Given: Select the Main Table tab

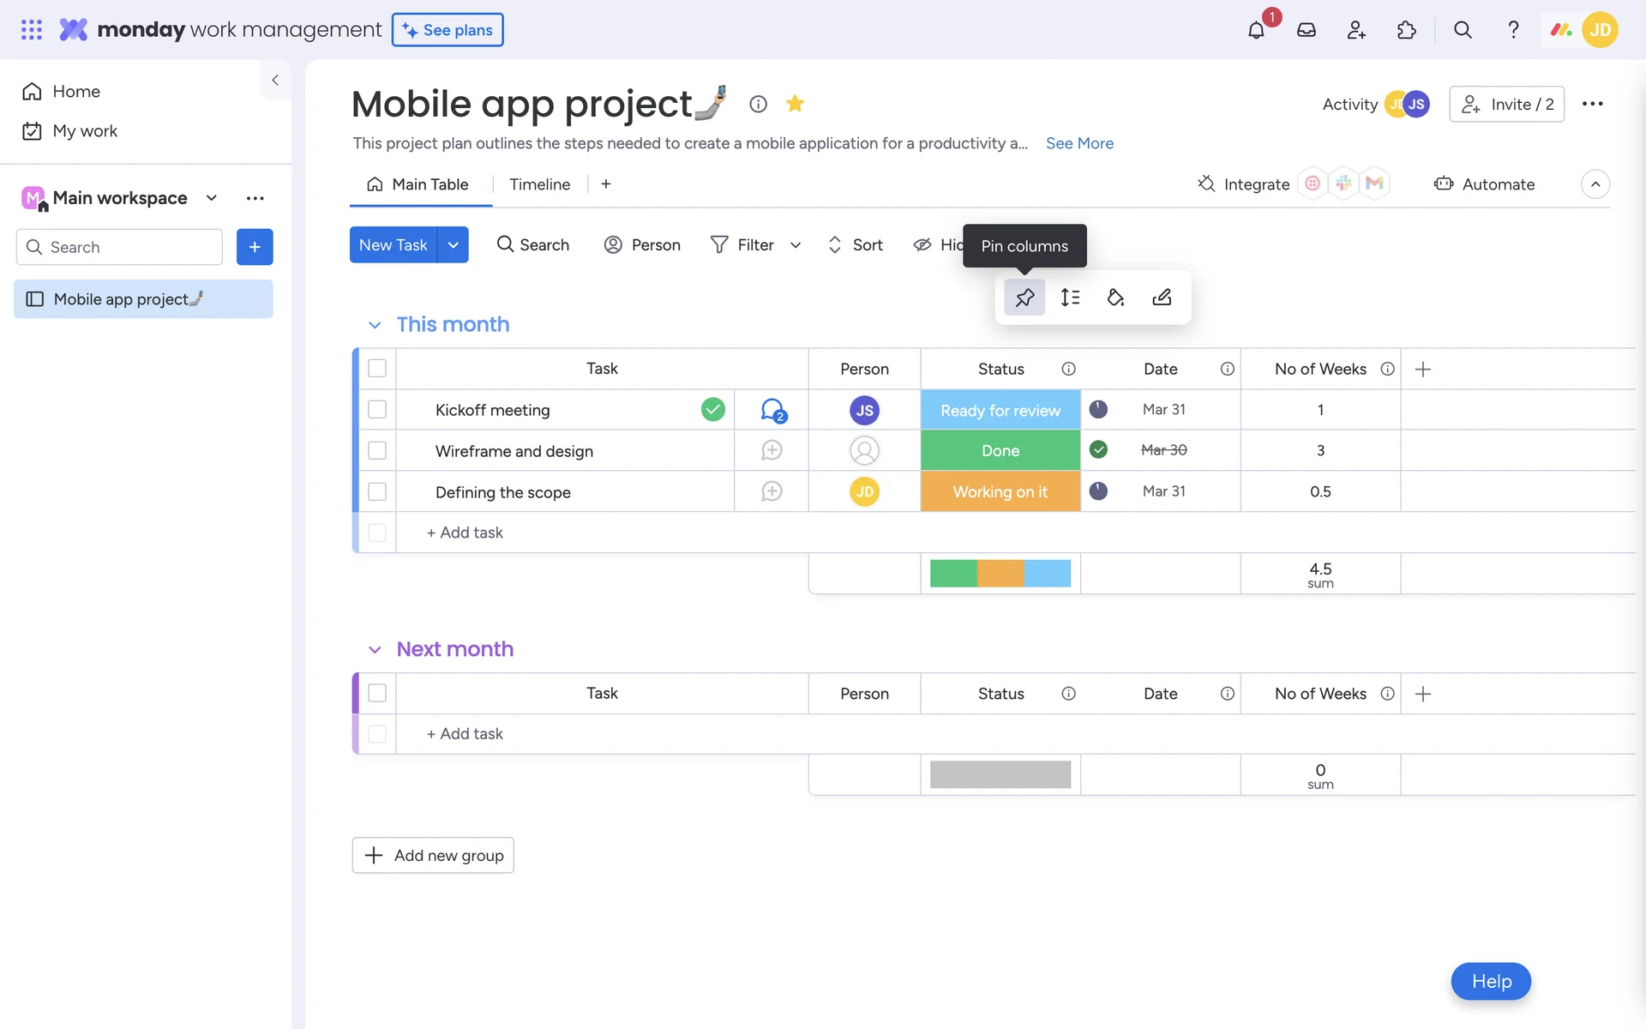Looking at the screenshot, I should click(x=419, y=184).
